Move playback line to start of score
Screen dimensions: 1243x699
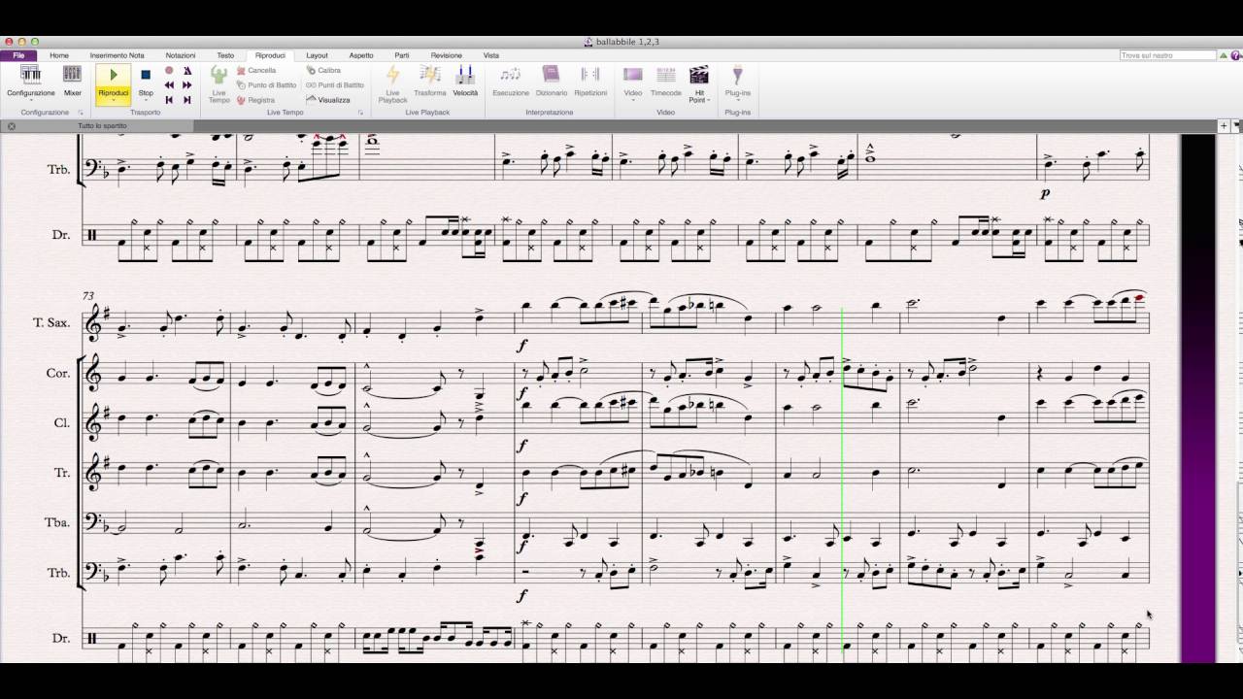pos(169,99)
